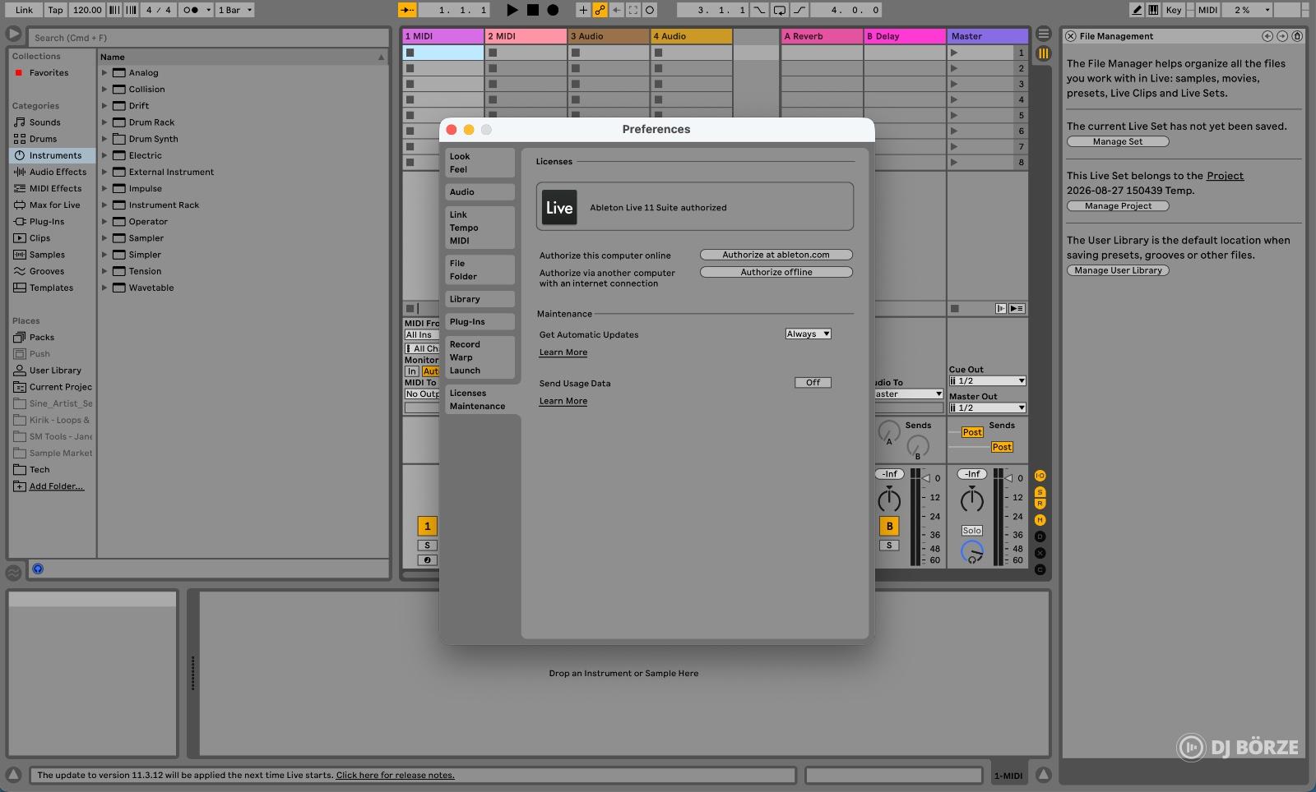Open the Audio preferences tab
Screen dimensions: 1316x792
[x=480, y=192]
